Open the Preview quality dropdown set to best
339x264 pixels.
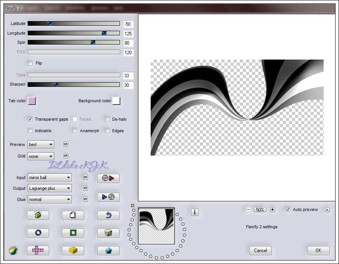41,144
